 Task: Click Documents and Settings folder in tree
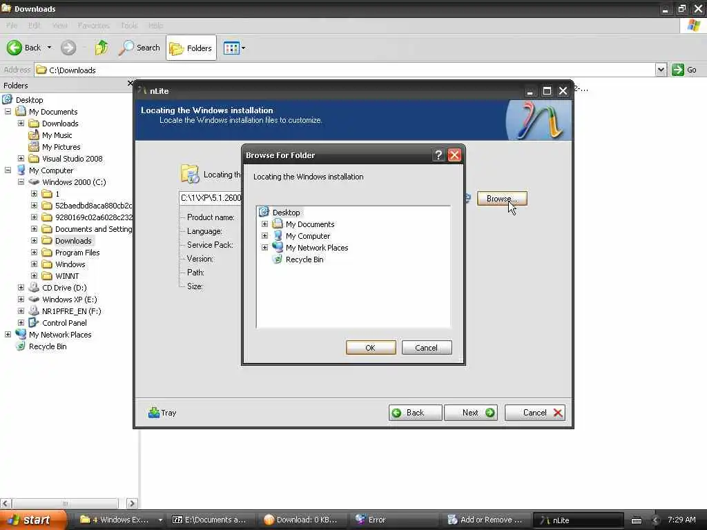click(93, 229)
